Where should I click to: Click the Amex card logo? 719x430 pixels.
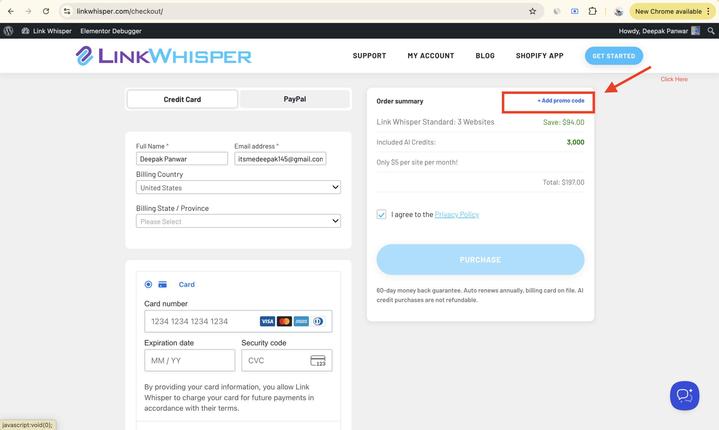point(301,321)
